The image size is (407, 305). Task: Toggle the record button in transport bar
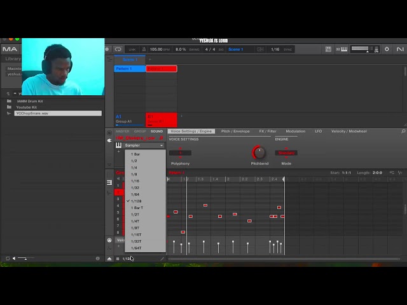coord(107,50)
